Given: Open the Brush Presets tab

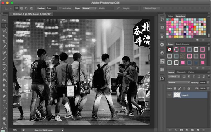Looking at the screenshot, I should [183, 44].
